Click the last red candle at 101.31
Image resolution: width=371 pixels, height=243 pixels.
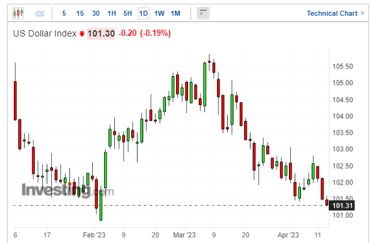327,202
